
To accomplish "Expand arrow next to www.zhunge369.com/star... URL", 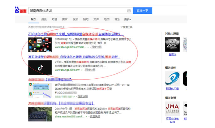I will (88, 47).
